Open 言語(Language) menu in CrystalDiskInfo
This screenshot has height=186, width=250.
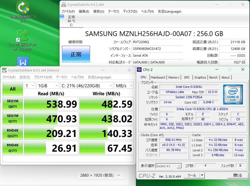point(169,11)
